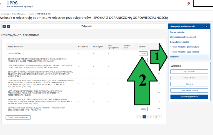Click KRS-W3 SP. Z O.O. breadcrumb
Viewport: 213px width, 135px height.
coord(44,14)
